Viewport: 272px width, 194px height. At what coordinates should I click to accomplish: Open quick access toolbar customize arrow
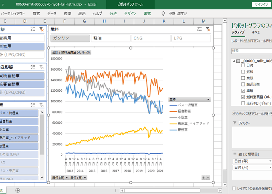tap(3, 5)
